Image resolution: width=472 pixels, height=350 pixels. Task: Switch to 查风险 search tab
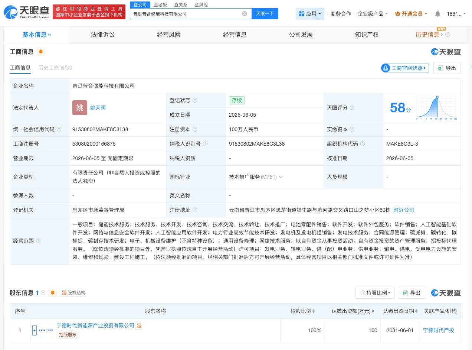[x=201, y=4]
